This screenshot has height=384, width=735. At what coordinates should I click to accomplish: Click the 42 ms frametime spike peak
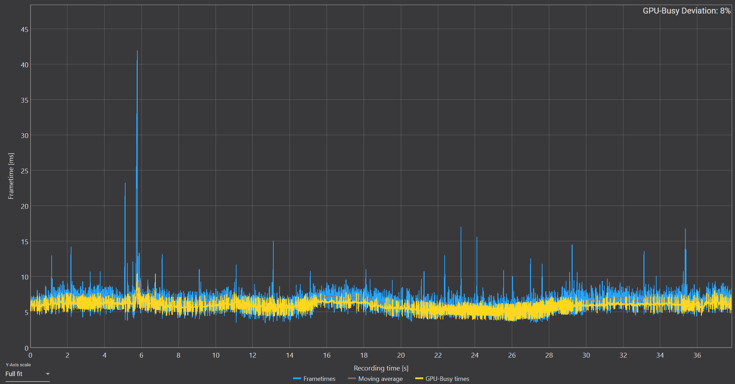click(x=137, y=51)
